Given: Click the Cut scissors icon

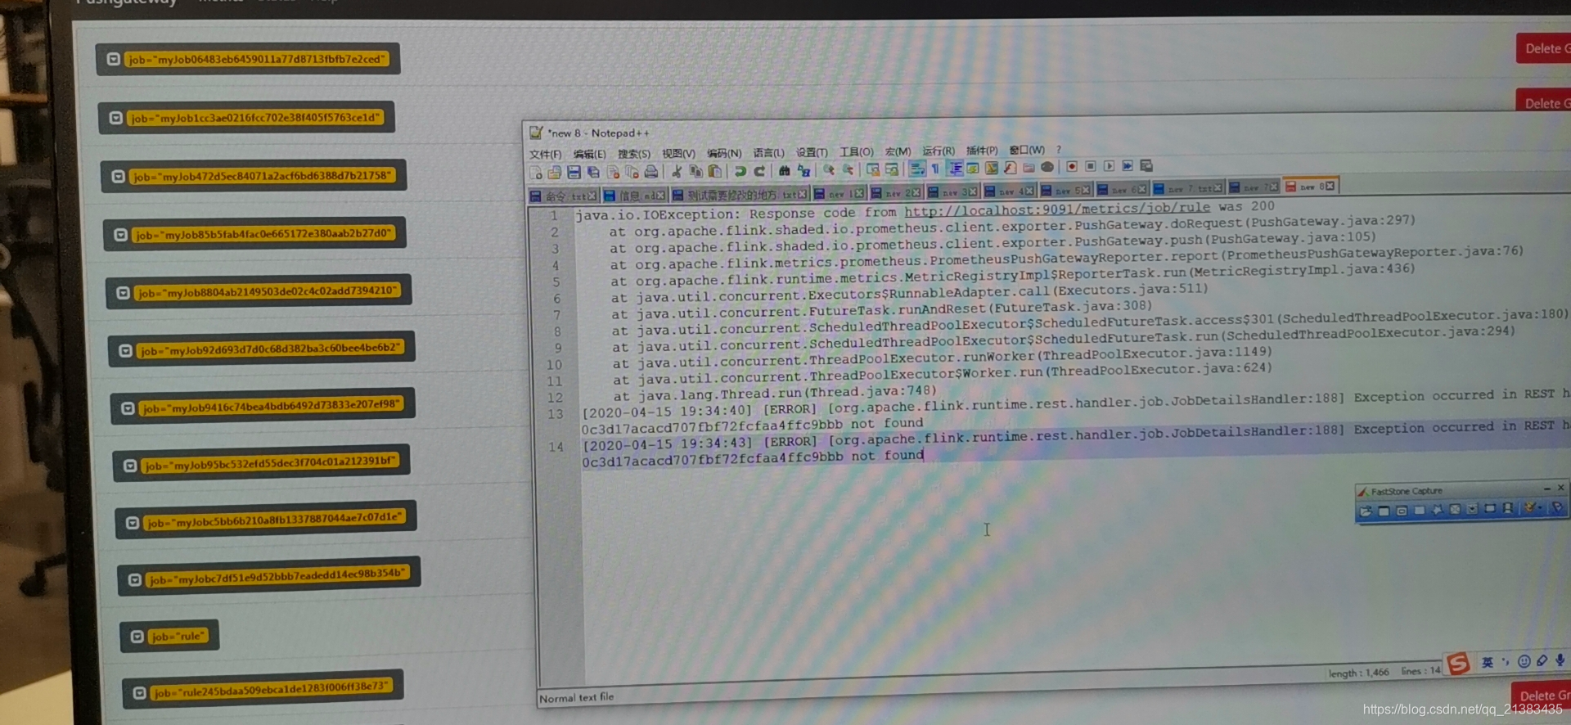Looking at the screenshot, I should (x=677, y=172).
